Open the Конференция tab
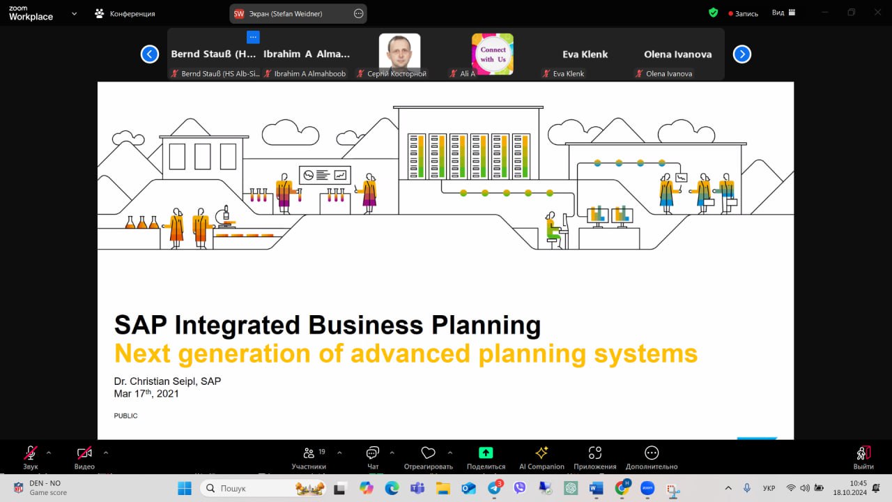The height and width of the screenshot is (502, 892). click(125, 13)
